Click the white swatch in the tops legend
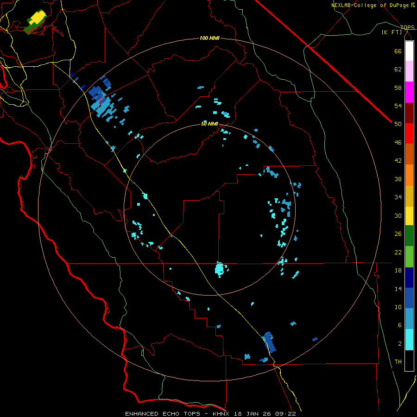The width and height of the screenshot is (417, 417). 409,51
